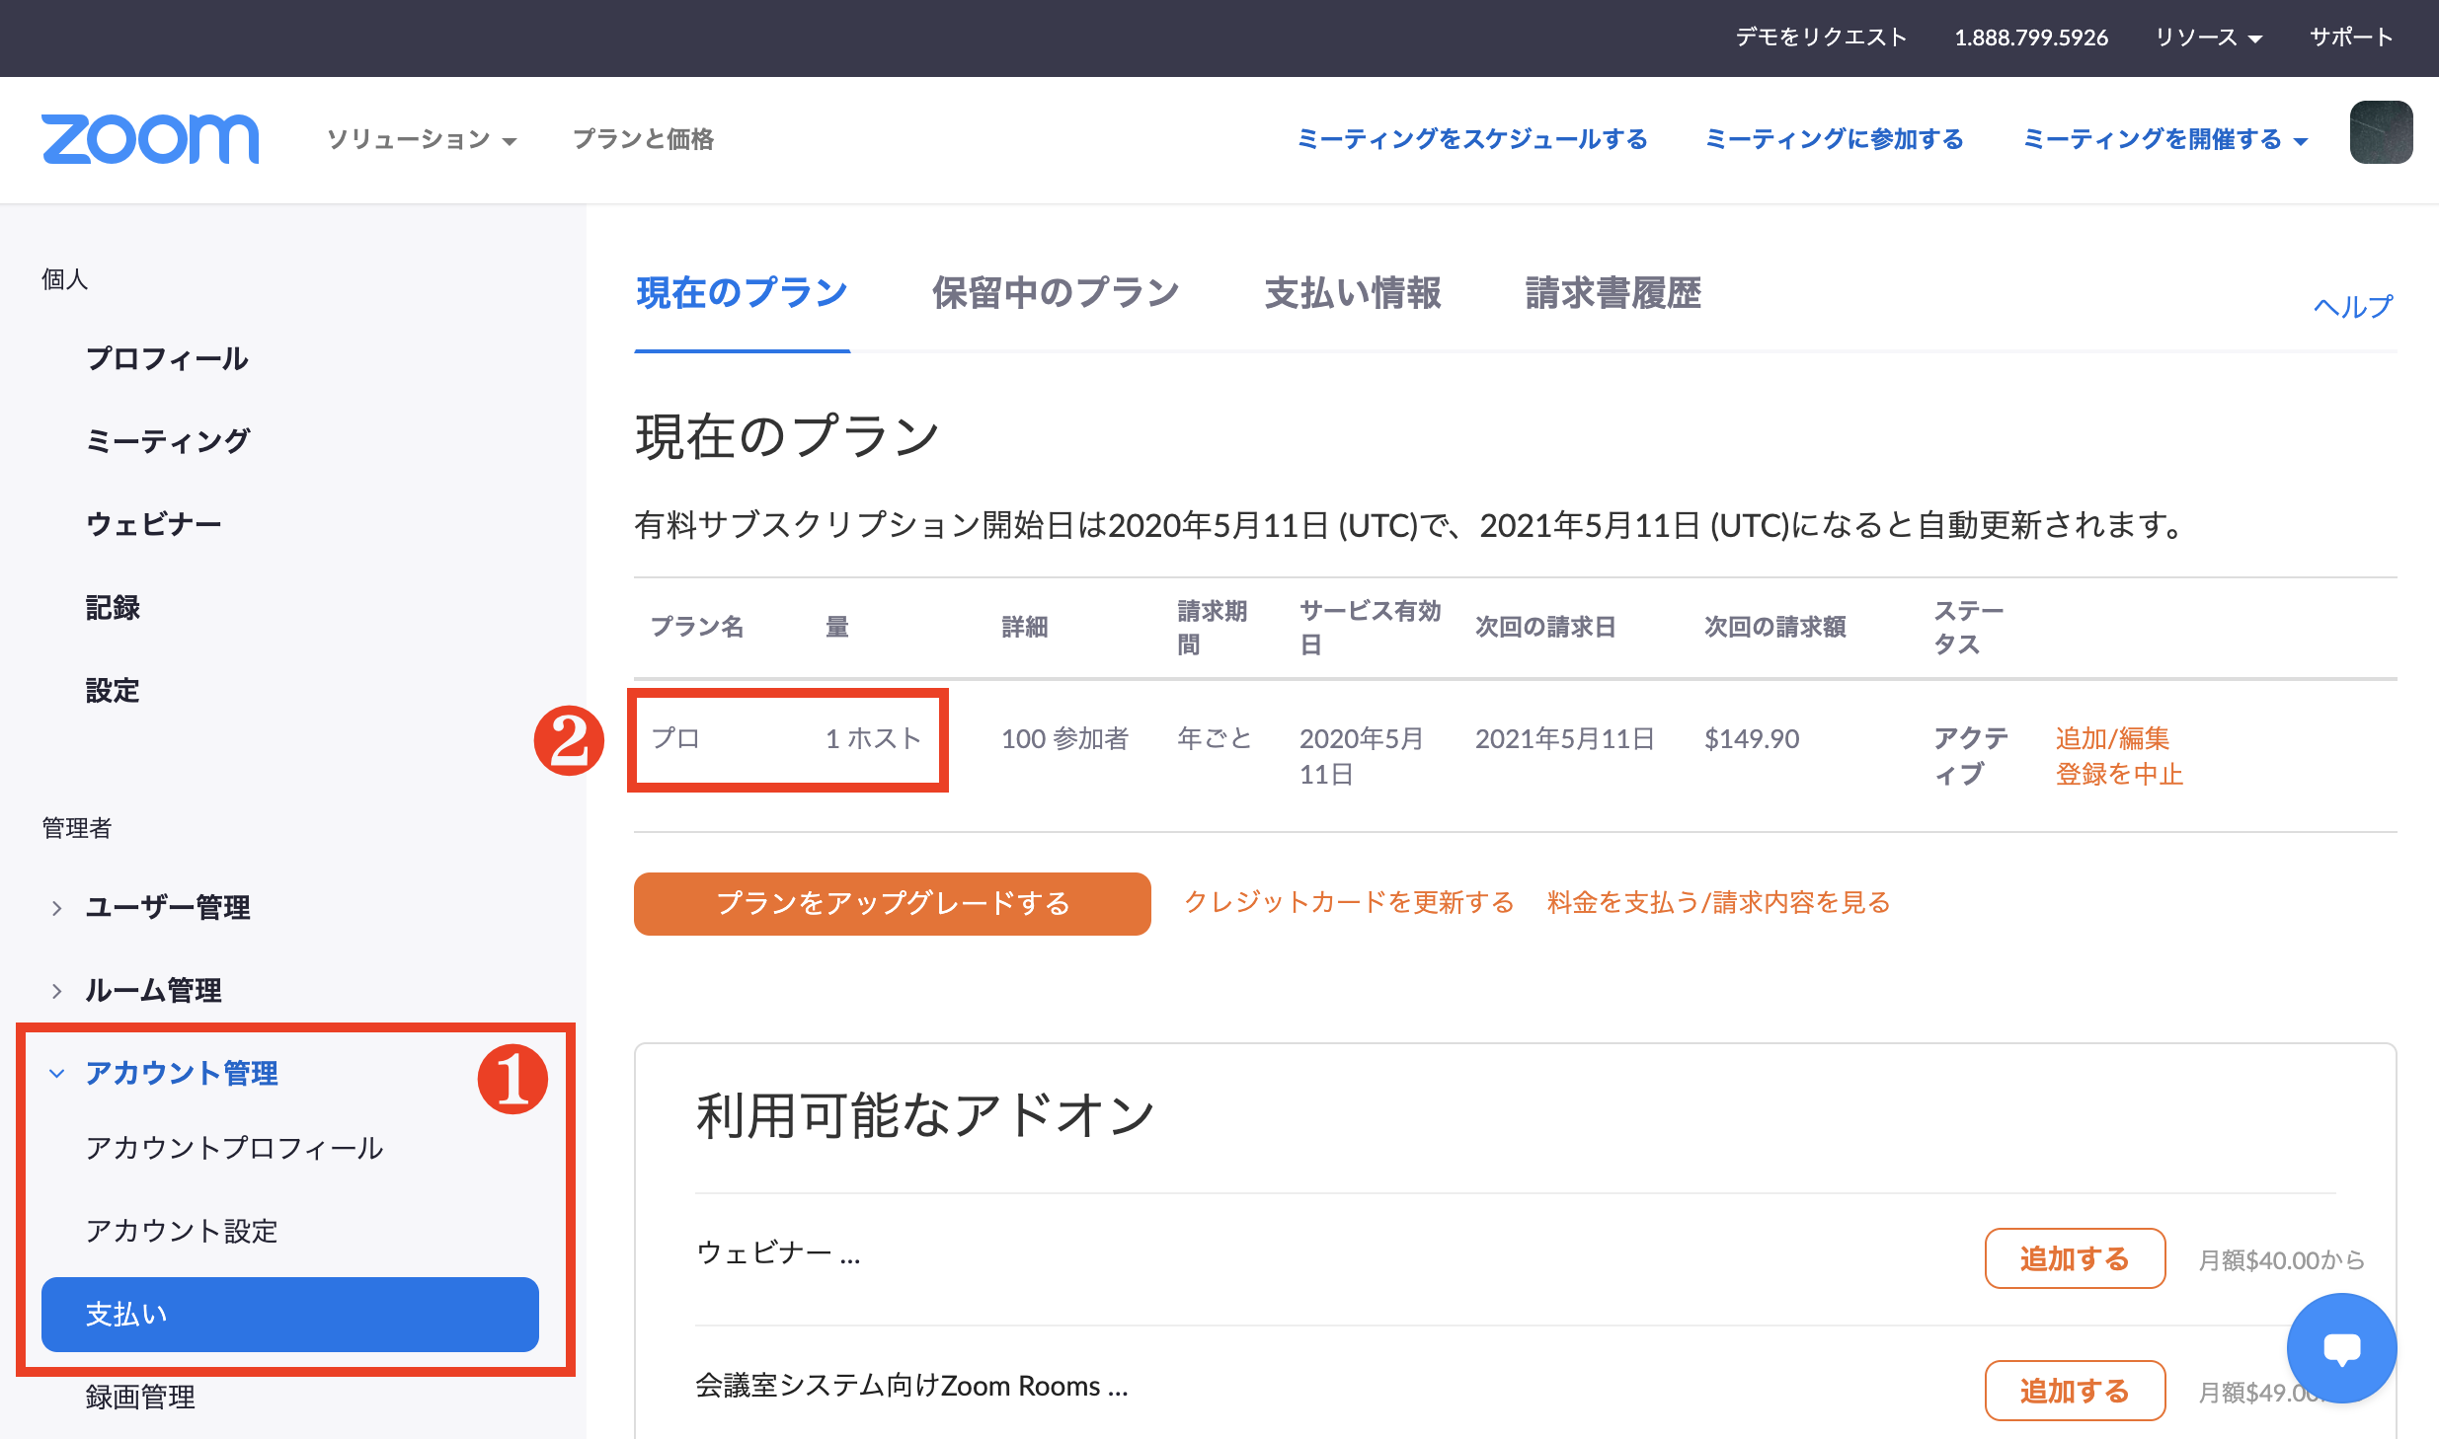Open 記録 in sidebar
This screenshot has height=1439, width=2439.
point(113,607)
